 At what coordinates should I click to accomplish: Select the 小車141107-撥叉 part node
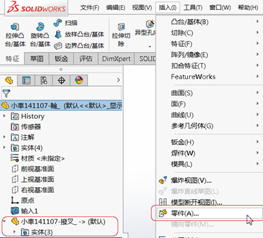point(59,222)
